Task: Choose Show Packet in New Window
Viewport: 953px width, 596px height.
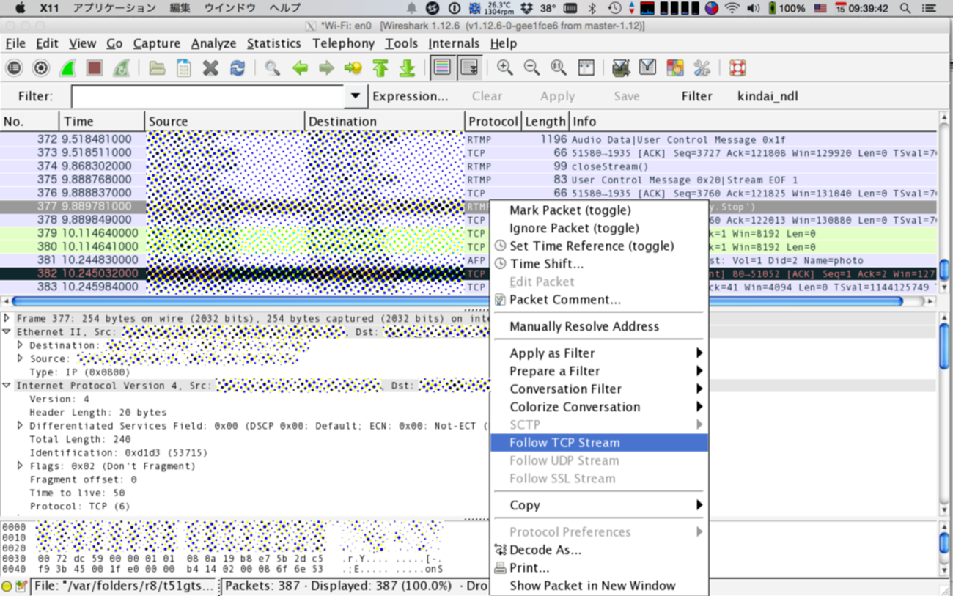Action: pos(592,586)
